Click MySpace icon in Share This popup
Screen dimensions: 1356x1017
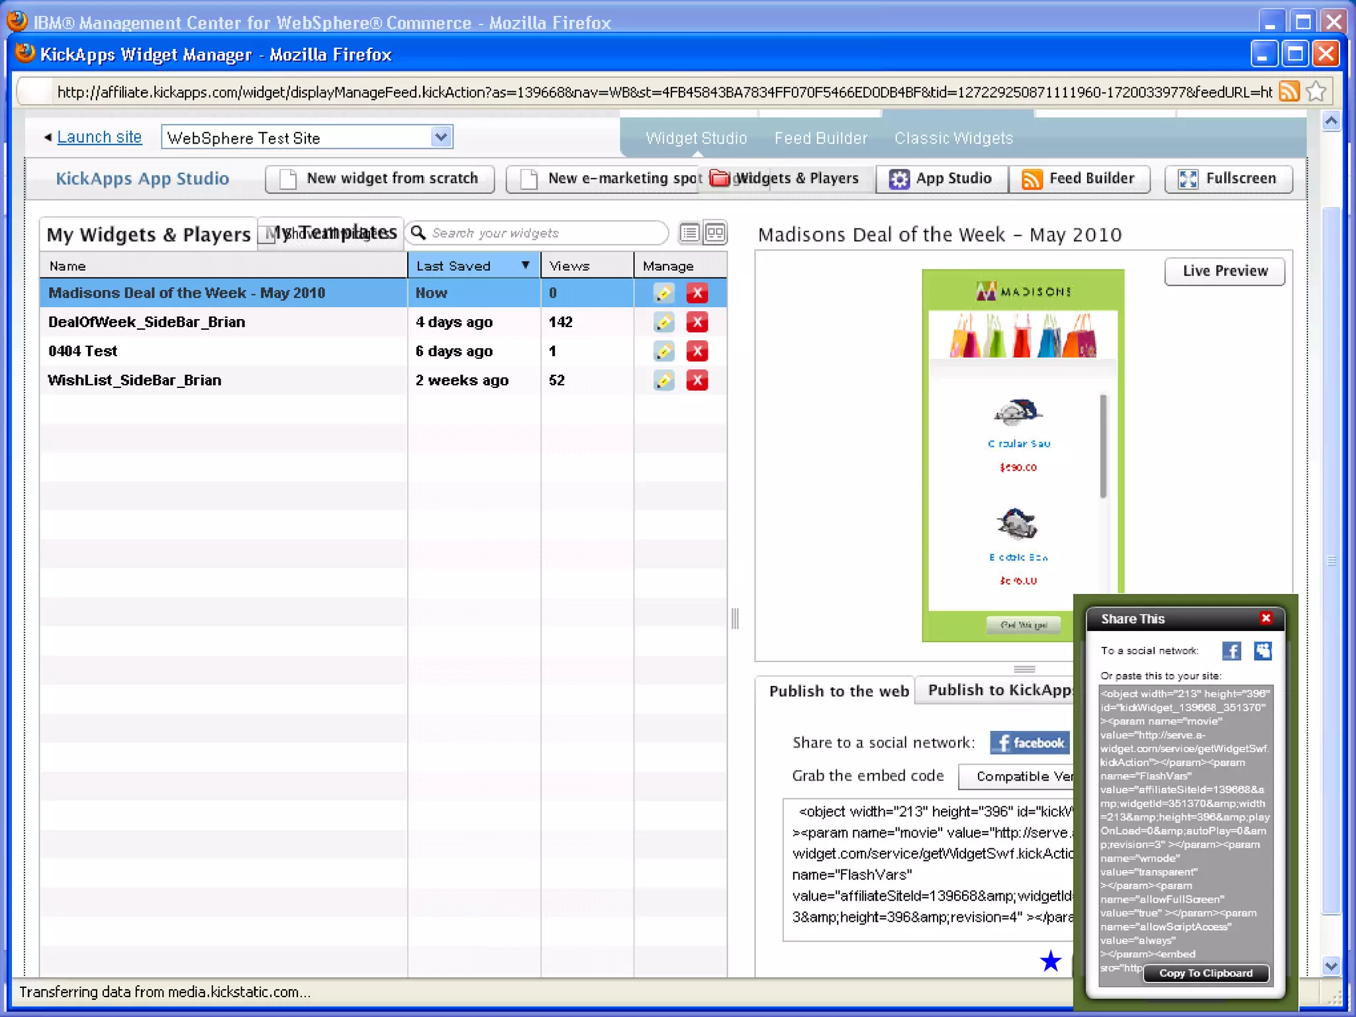1263,651
